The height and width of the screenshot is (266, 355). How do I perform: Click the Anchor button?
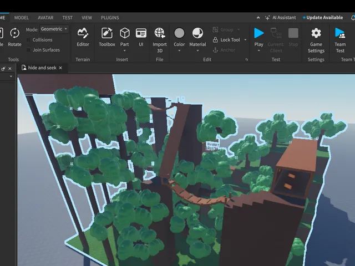click(224, 50)
